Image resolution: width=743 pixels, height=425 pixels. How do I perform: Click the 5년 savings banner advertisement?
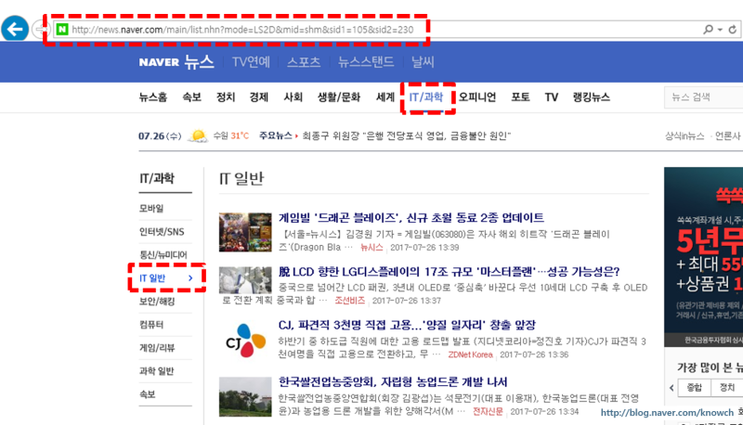click(x=703, y=257)
